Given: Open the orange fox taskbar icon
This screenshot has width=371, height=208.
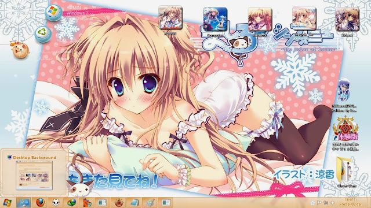Looking at the screenshot, I should click(x=87, y=203).
